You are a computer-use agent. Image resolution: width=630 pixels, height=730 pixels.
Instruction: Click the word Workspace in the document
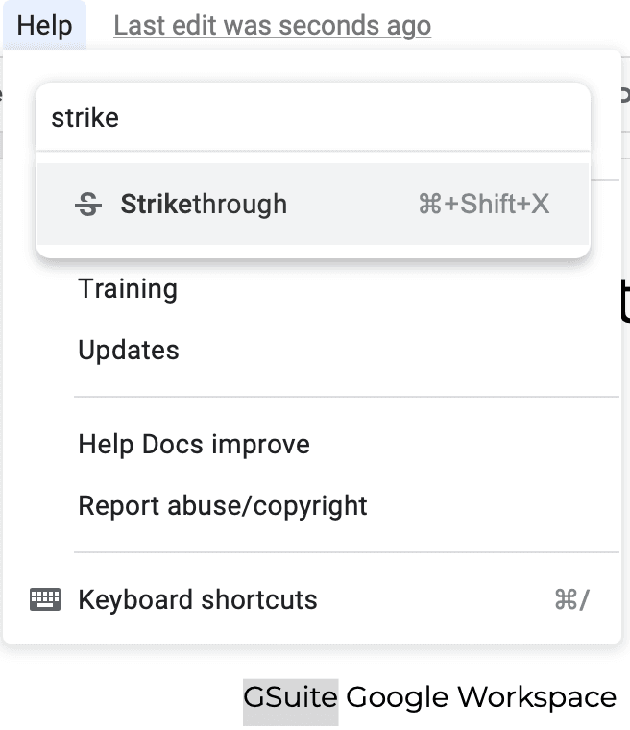pyautogui.click(x=537, y=697)
